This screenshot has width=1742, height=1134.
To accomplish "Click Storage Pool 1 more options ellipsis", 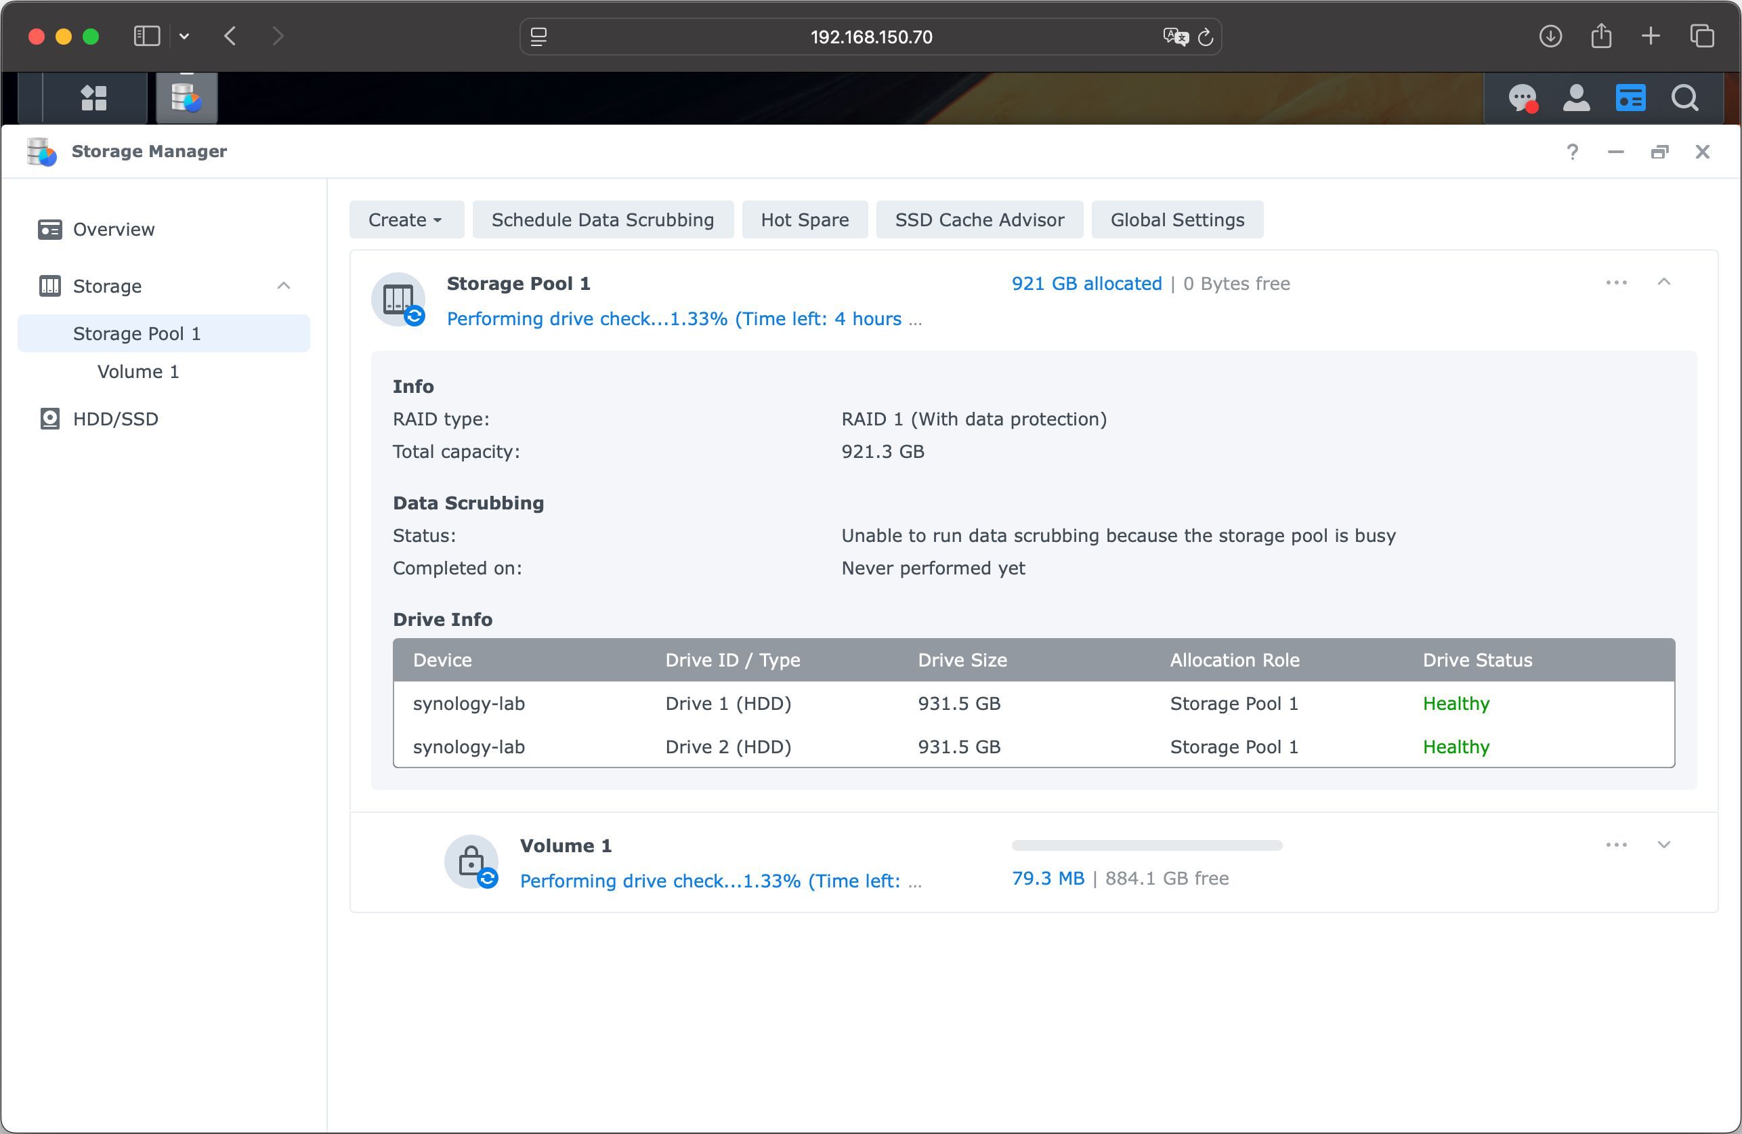I will click(1616, 282).
